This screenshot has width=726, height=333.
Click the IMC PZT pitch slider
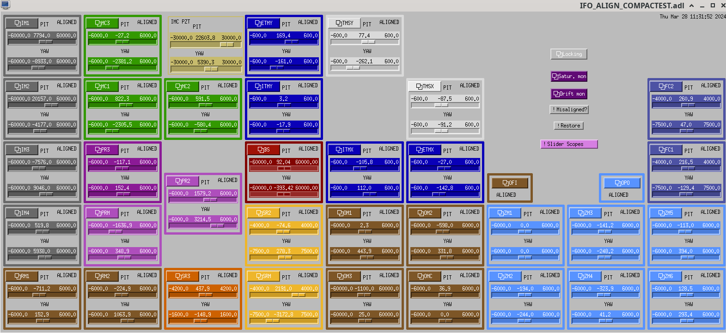(206, 45)
